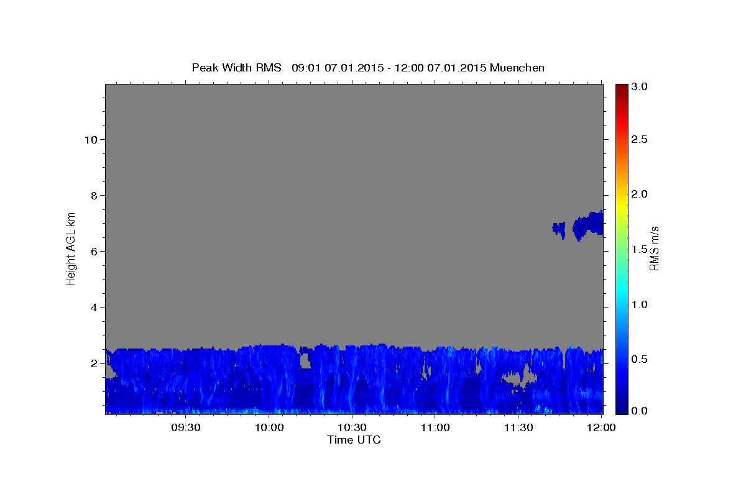The image size is (746, 497).
Task: Click the colorbar value 0.5
Action: (x=640, y=360)
